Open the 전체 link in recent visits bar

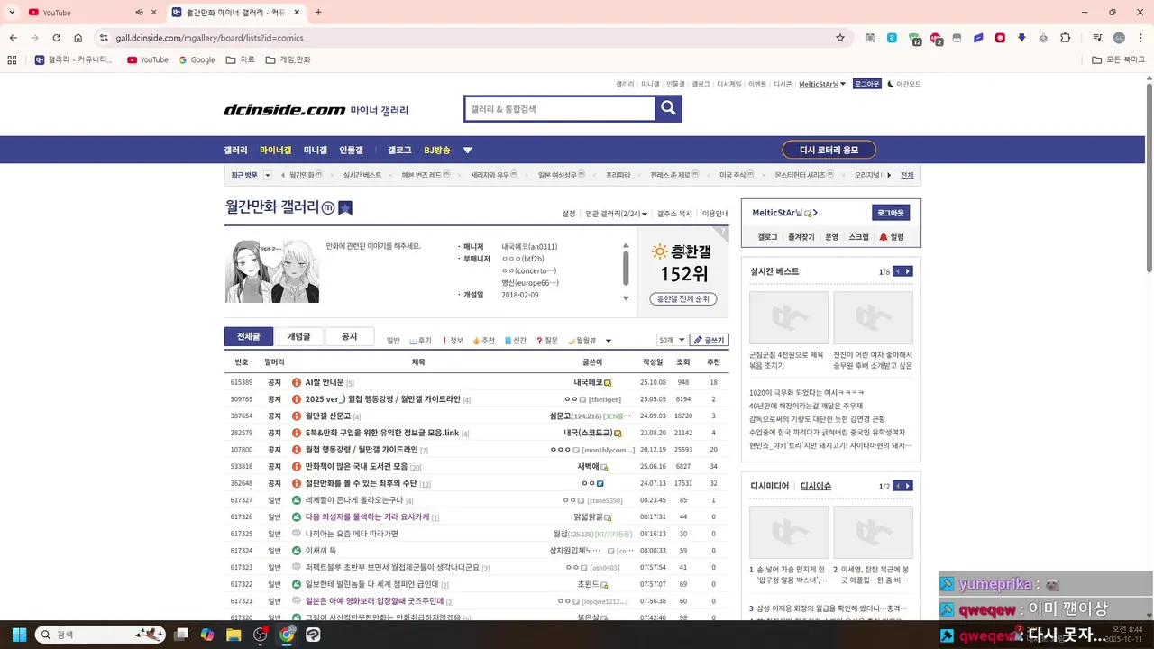(907, 175)
